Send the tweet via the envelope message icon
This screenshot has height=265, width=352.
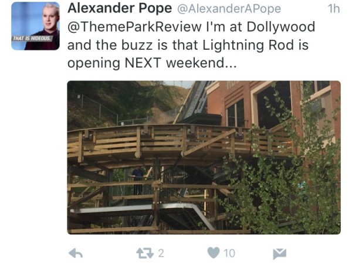pyautogui.click(x=280, y=253)
